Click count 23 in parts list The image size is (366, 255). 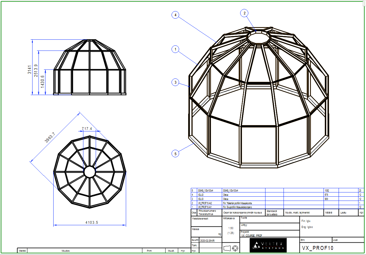coord(360,191)
